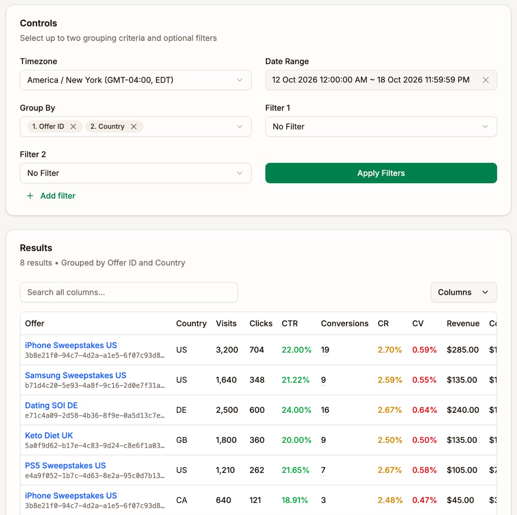The image size is (517, 515).
Task: Click the plus icon beside Add filter
Action: pyautogui.click(x=30, y=196)
